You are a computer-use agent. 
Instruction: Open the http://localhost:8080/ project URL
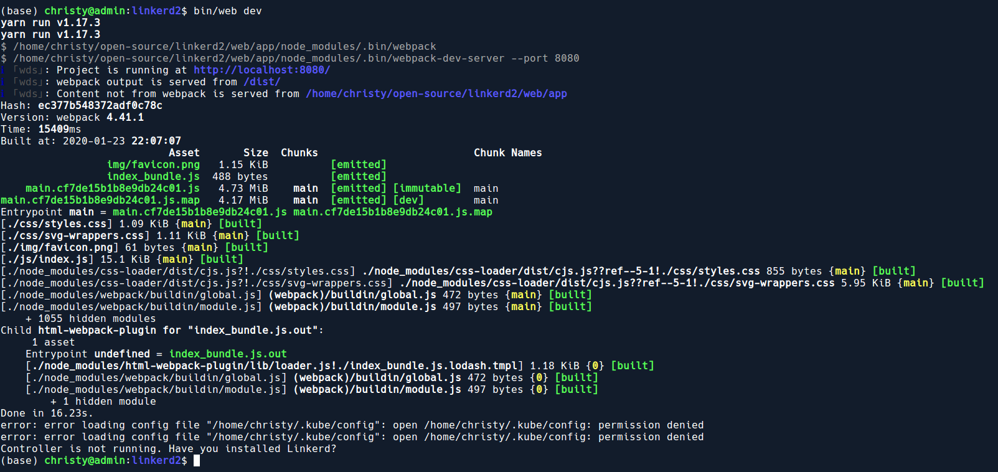coord(262,70)
